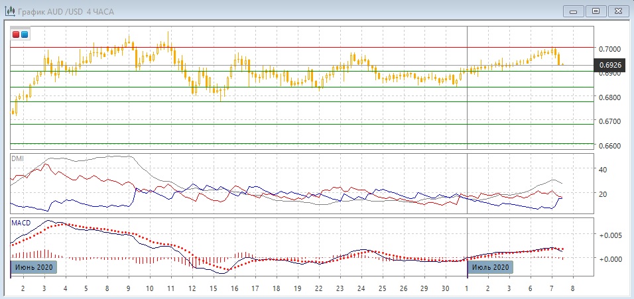This screenshot has width=634, height=299.
Task: Select the DMI indicator label
Action: pos(17,158)
